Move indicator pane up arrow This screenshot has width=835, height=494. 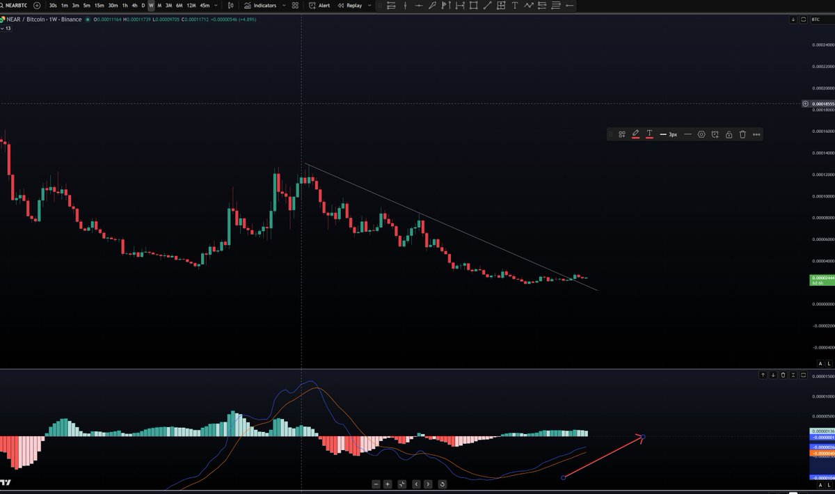pos(763,375)
